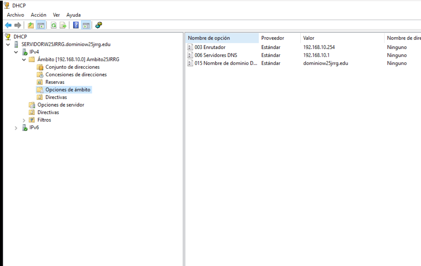Open the Ver menu

click(56, 15)
